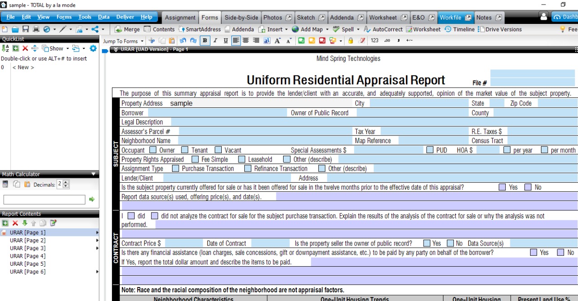Redo the action with the redo arrow
This screenshot has height=301, width=578.
(x=193, y=41)
